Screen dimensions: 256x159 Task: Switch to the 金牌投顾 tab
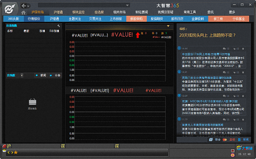tap(198, 19)
